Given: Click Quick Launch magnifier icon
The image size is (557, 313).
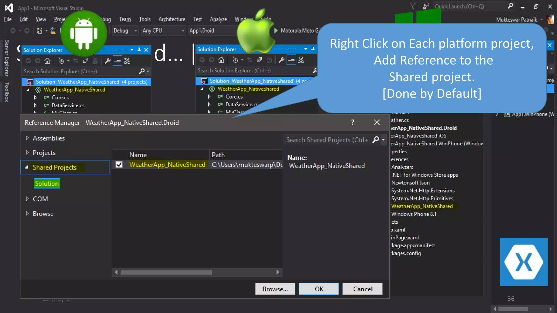Looking at the screenshot, I should (510, 6).
